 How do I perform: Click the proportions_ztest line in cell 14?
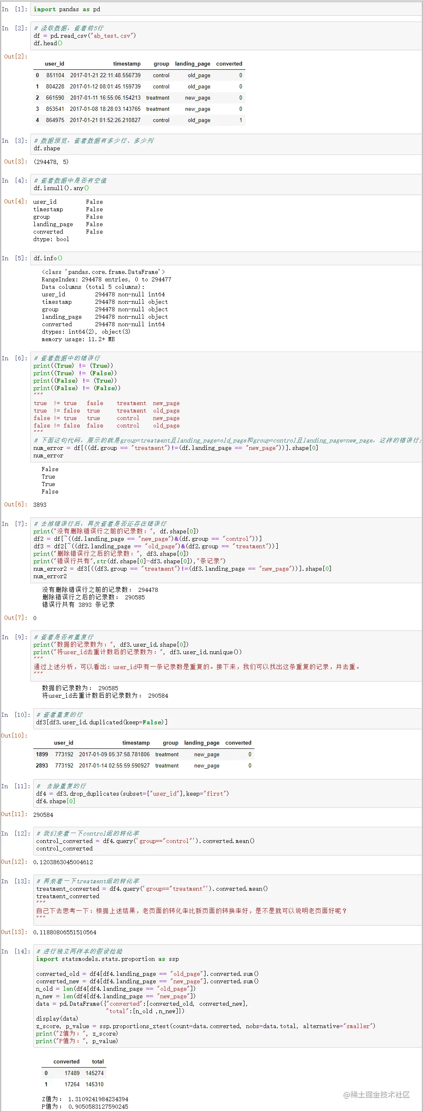pyautogui.click(x=205, y=1026)
